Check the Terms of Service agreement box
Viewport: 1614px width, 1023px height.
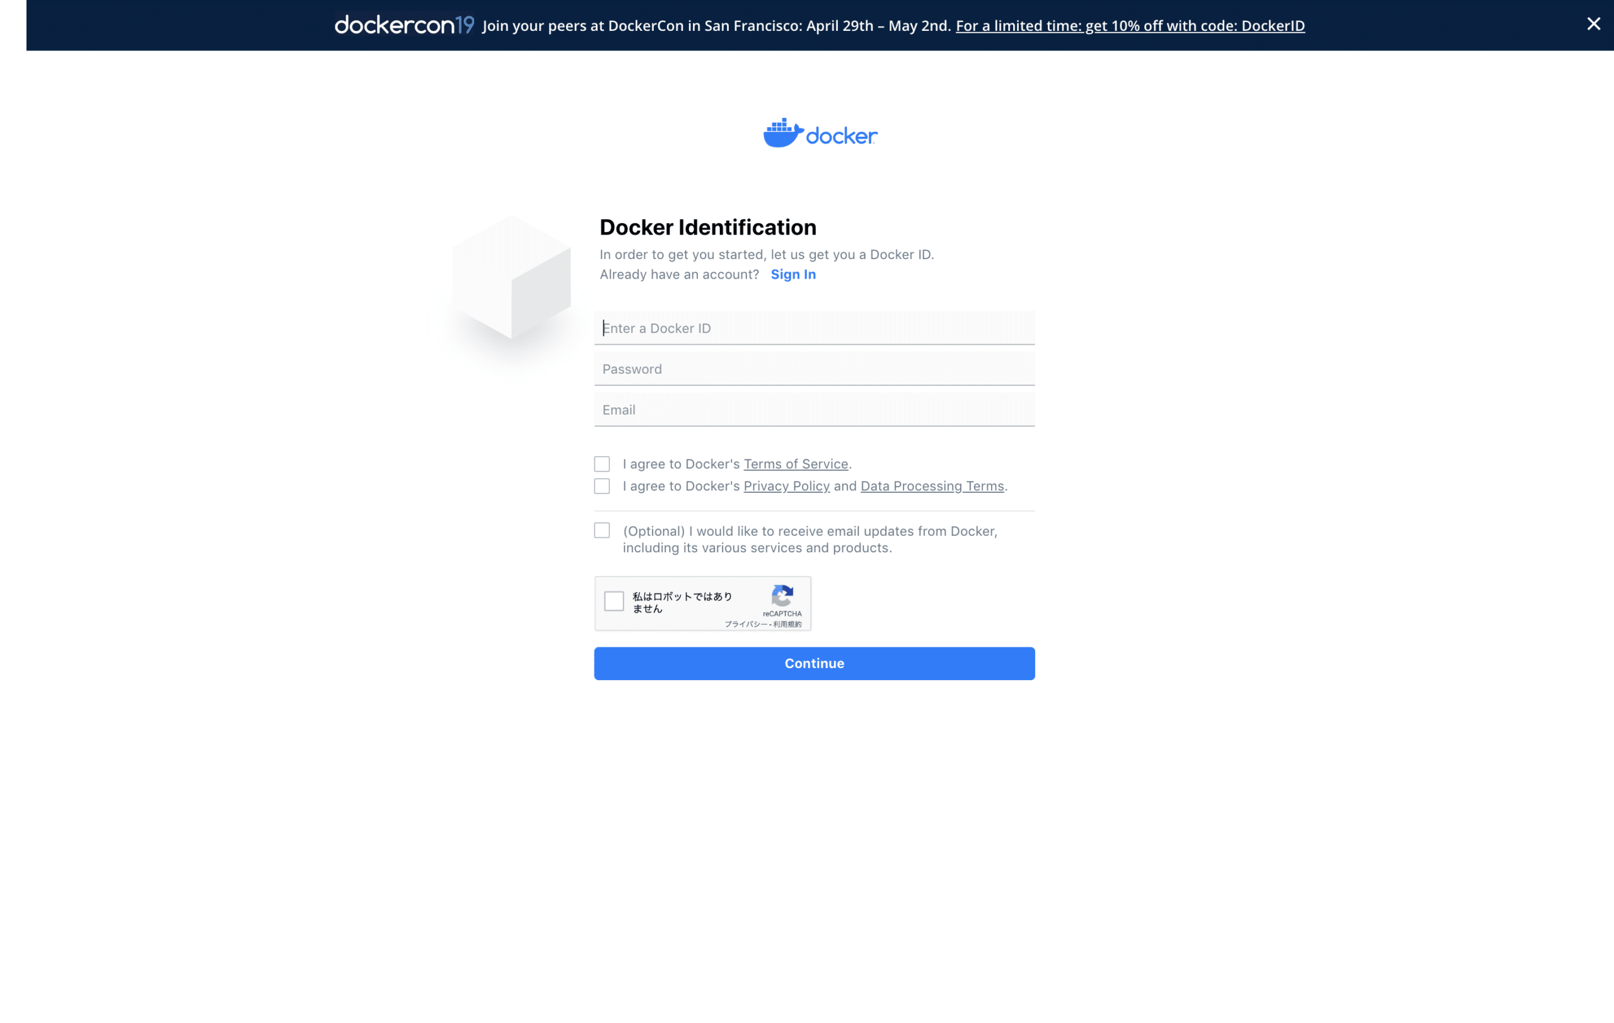coord(601,464)
